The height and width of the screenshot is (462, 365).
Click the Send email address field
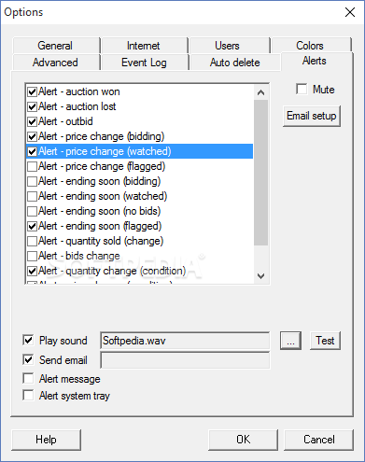tap(185, 360)
